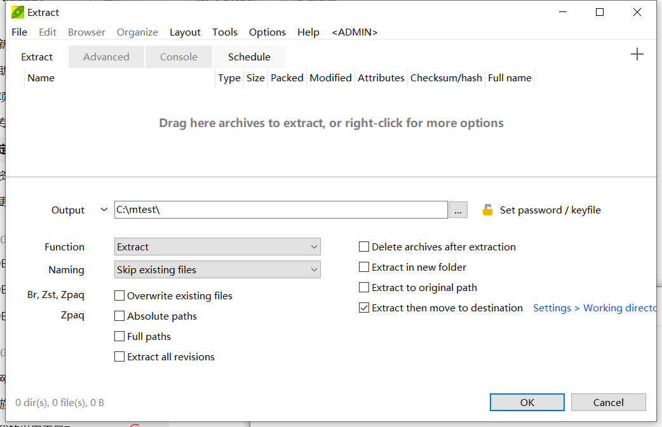Screen dimensions: 662x427
Task: Click the plus icon to add archives
Action: point(637,54)
